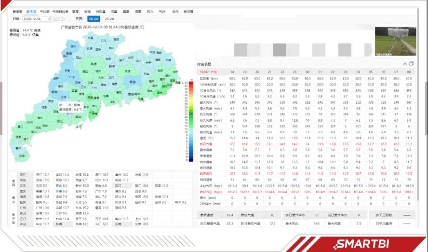The width and height of the screenshot is (428, 252).
Task: Open the 风力 tab
Action: pyautogui.click(x=150, y=12)
